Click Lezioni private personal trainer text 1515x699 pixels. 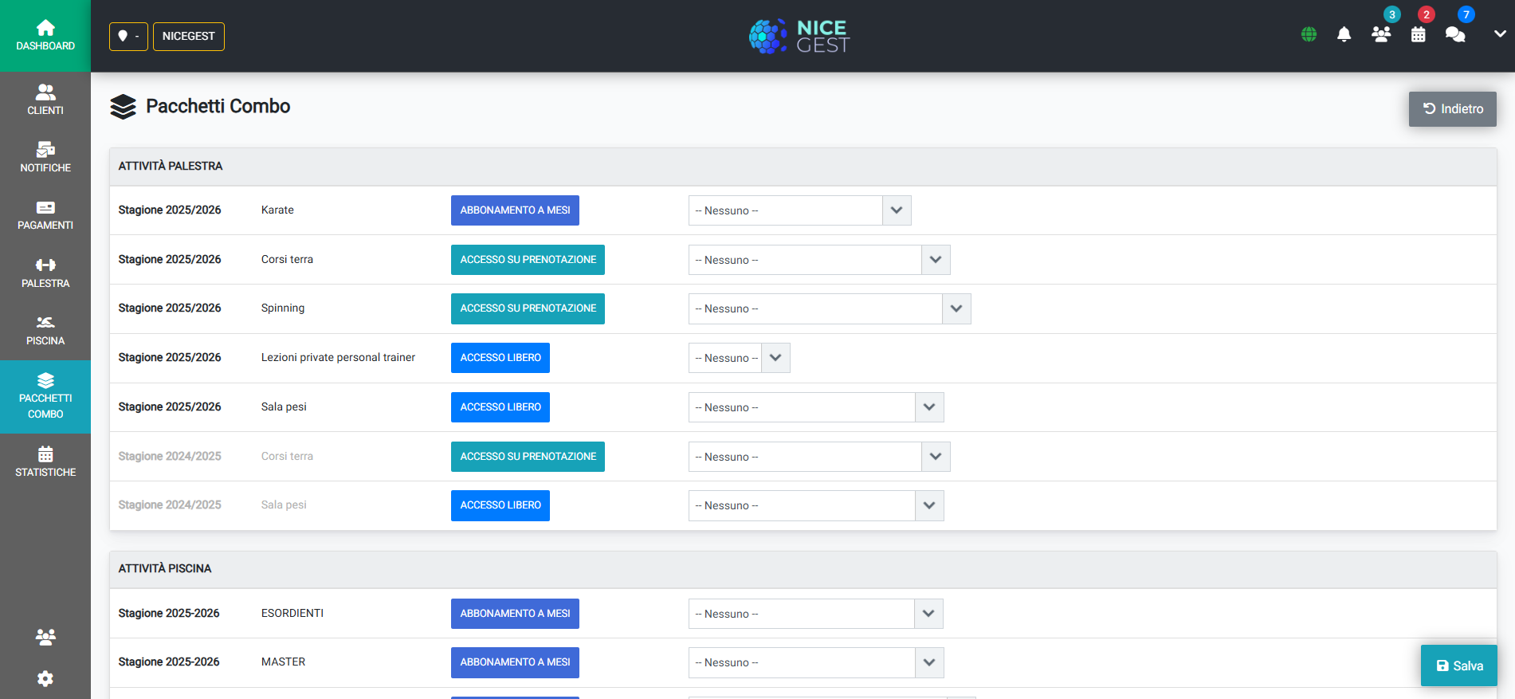click(x=338, y=357)
